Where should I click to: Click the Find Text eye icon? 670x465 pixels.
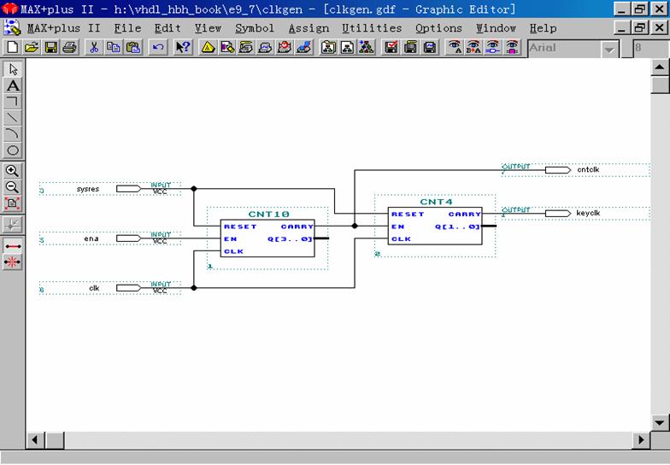click(455, 47)
